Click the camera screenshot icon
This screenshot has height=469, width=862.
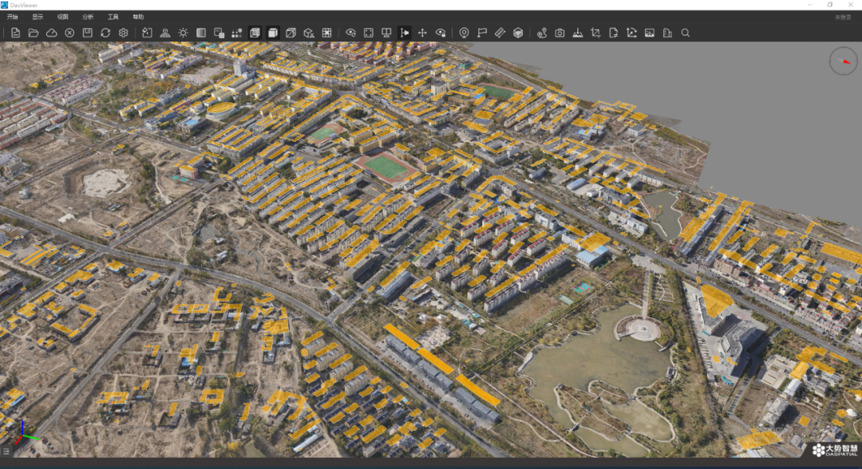pos(560,33)
